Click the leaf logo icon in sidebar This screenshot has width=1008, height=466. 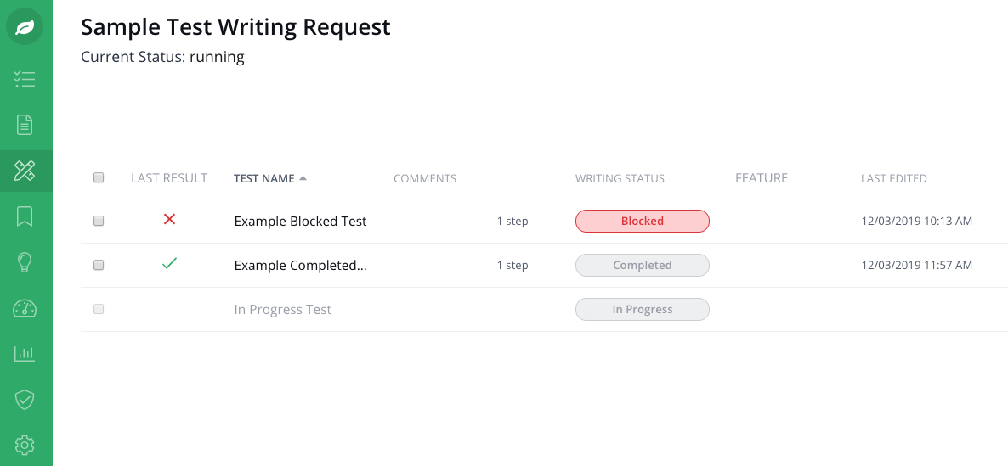click(x=25, y=27)
